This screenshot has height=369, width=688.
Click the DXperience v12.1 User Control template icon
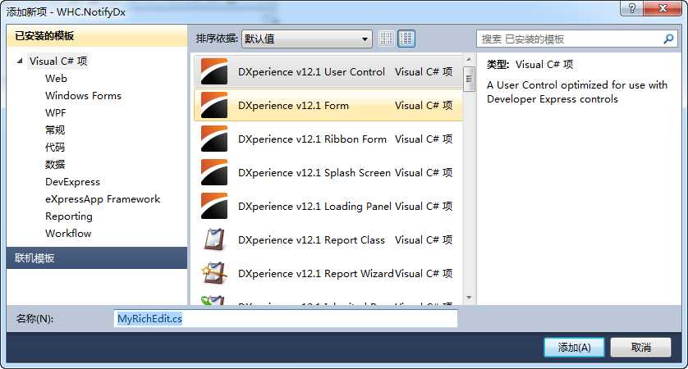(214, 71)
